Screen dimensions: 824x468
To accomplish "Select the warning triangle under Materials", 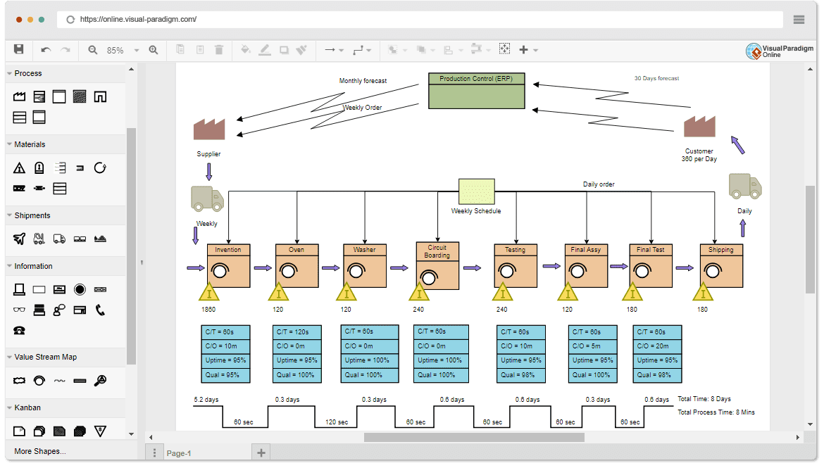I will 19,167.
